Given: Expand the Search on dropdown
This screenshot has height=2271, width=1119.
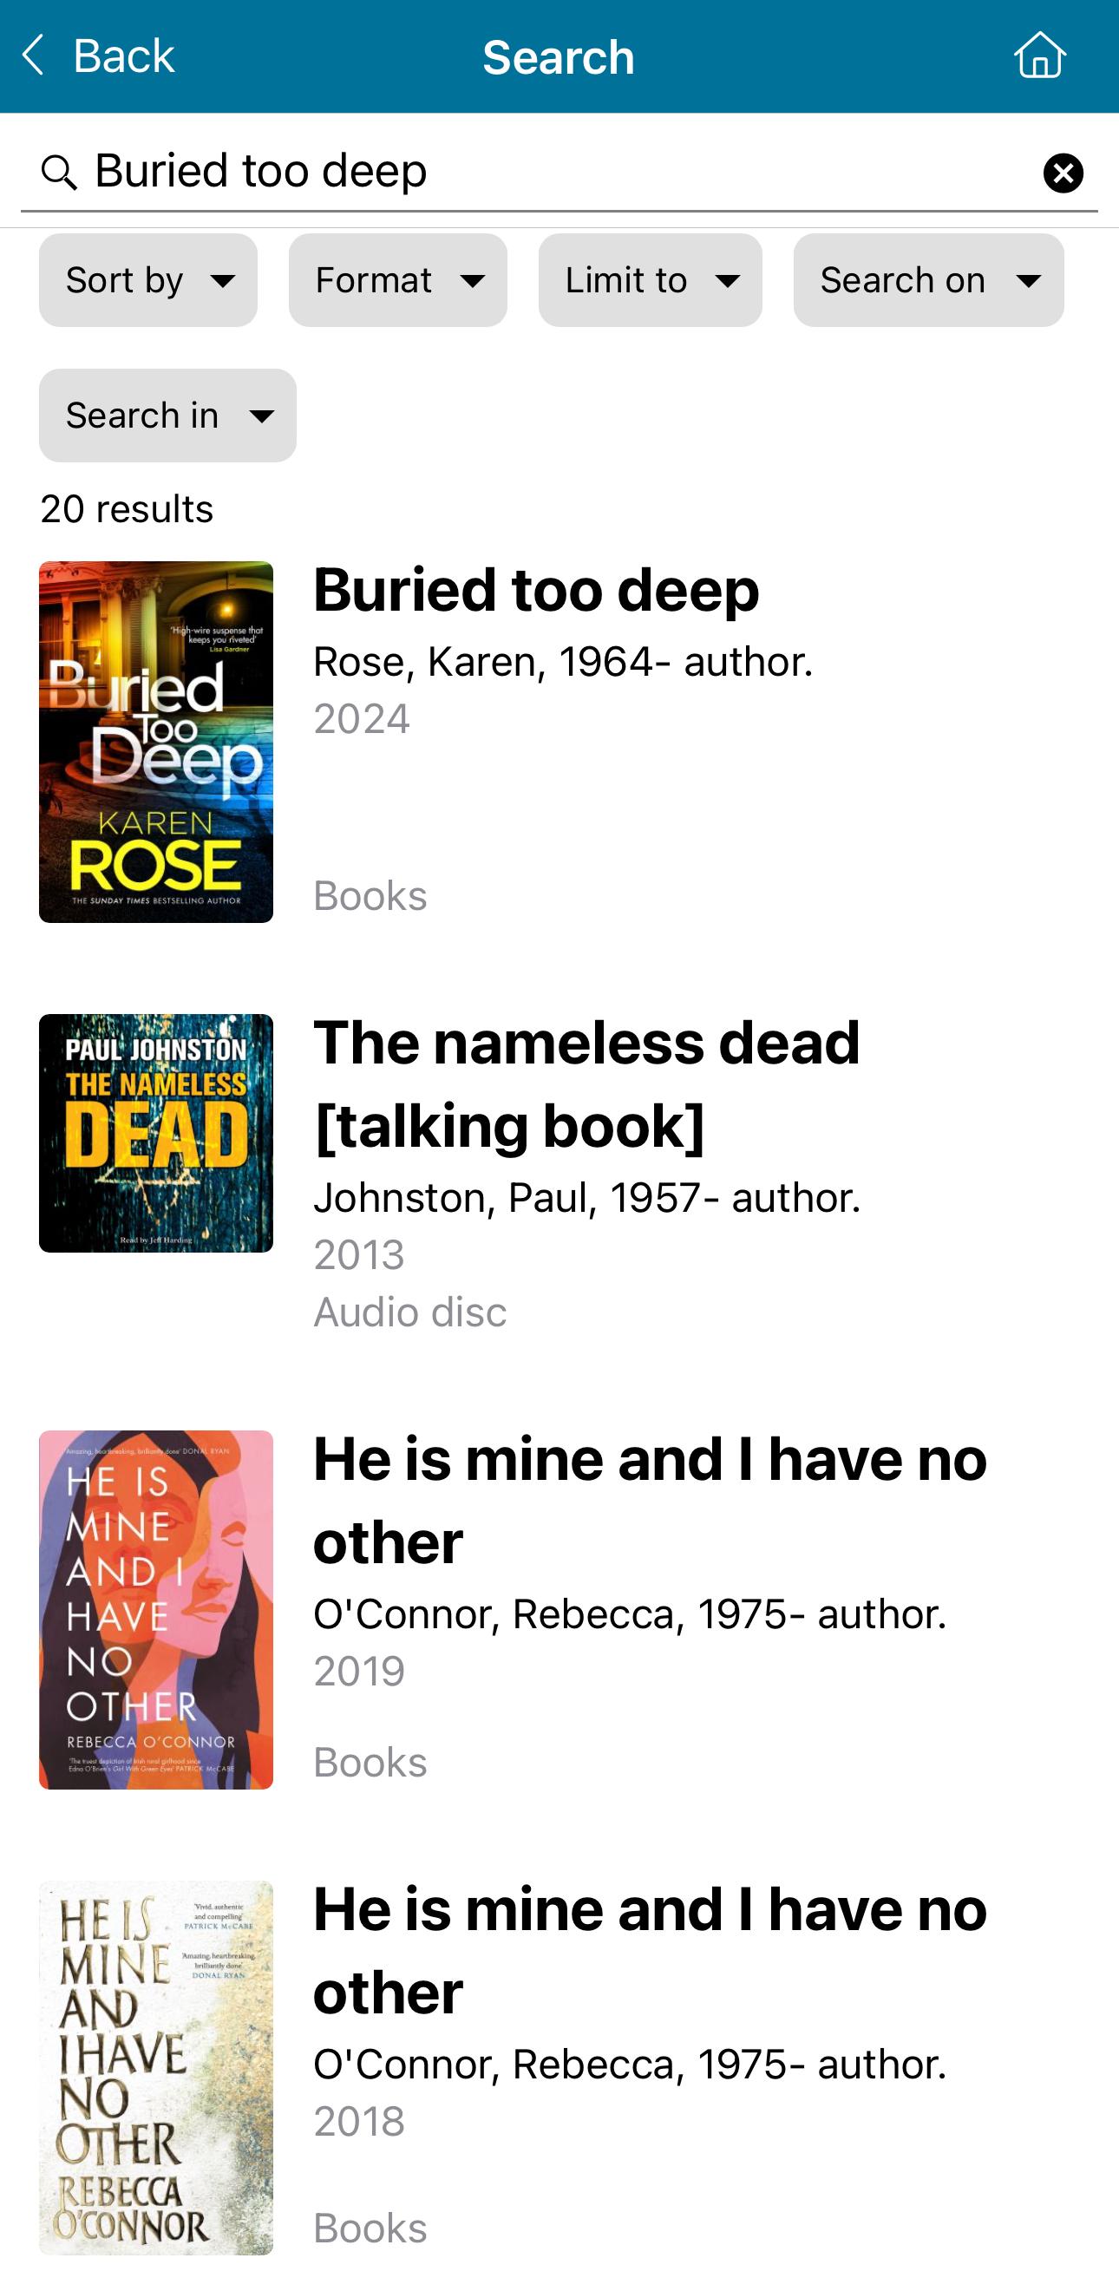Looking at the screenshot, I should coord(928,280).
